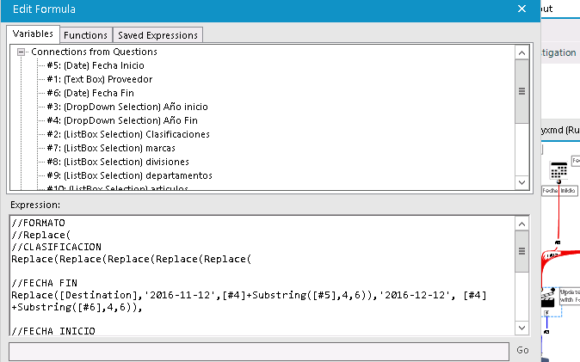Select variable #1 Proveedor text box
580x362 pixels.
(100, 79)
